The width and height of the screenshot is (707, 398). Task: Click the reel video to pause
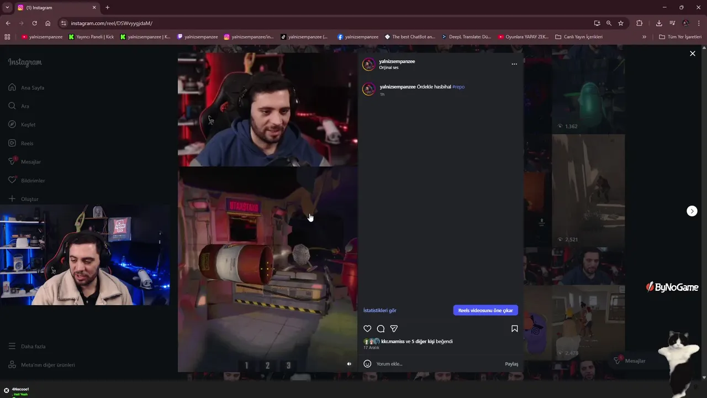tap(267, 212)
